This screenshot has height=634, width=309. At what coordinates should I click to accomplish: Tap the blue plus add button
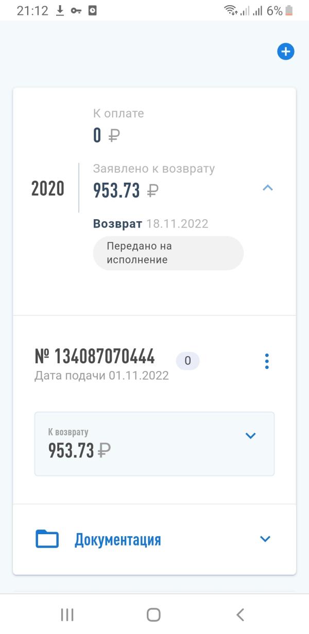[286, 51]
